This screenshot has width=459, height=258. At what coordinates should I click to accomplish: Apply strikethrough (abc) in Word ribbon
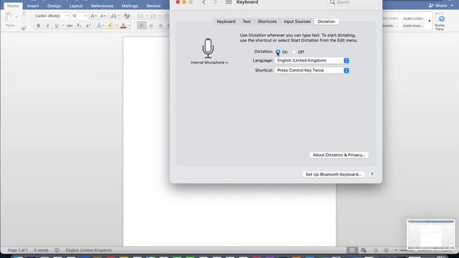coord(70,26)
